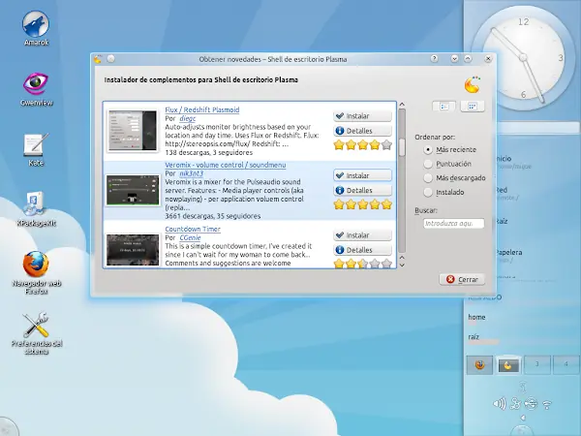This screenshot has width=581, height=436.
Task: Open the Veromix - volume control / soundmenu link
Action: click(226, 165)
